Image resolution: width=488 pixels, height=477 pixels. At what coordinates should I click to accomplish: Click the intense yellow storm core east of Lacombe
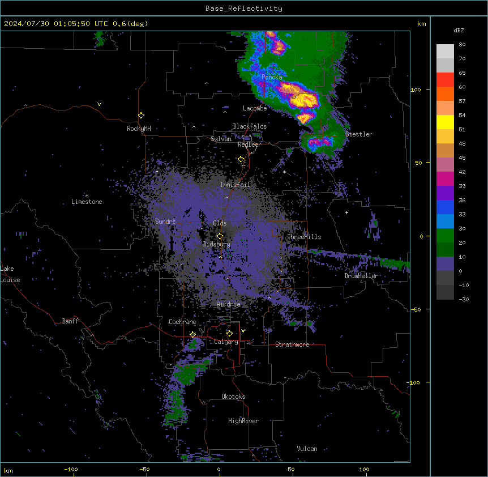(303, 100)
